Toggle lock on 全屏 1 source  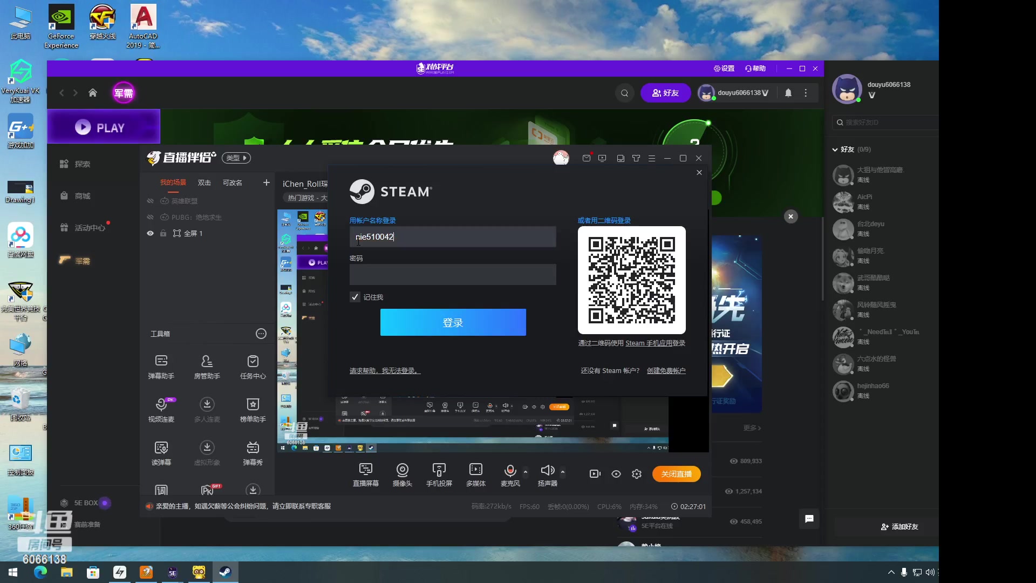tap(163, 233)
